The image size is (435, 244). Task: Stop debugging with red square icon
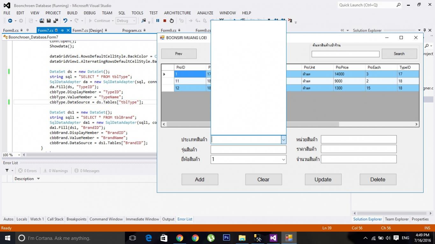pyautogui.click(x=165, y=21)
